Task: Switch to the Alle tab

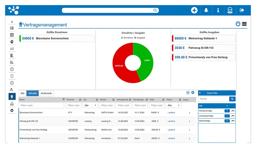Action: [x=23, y=93]
